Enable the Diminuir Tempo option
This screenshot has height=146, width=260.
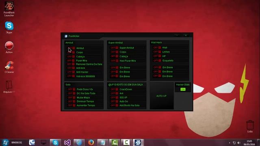pyautogui.click(x=71, y=101)
